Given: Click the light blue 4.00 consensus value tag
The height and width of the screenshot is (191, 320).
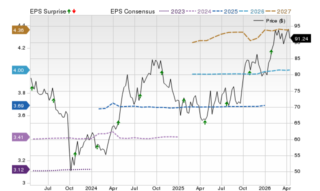Looking at the screenshot, I should [21, 70].
